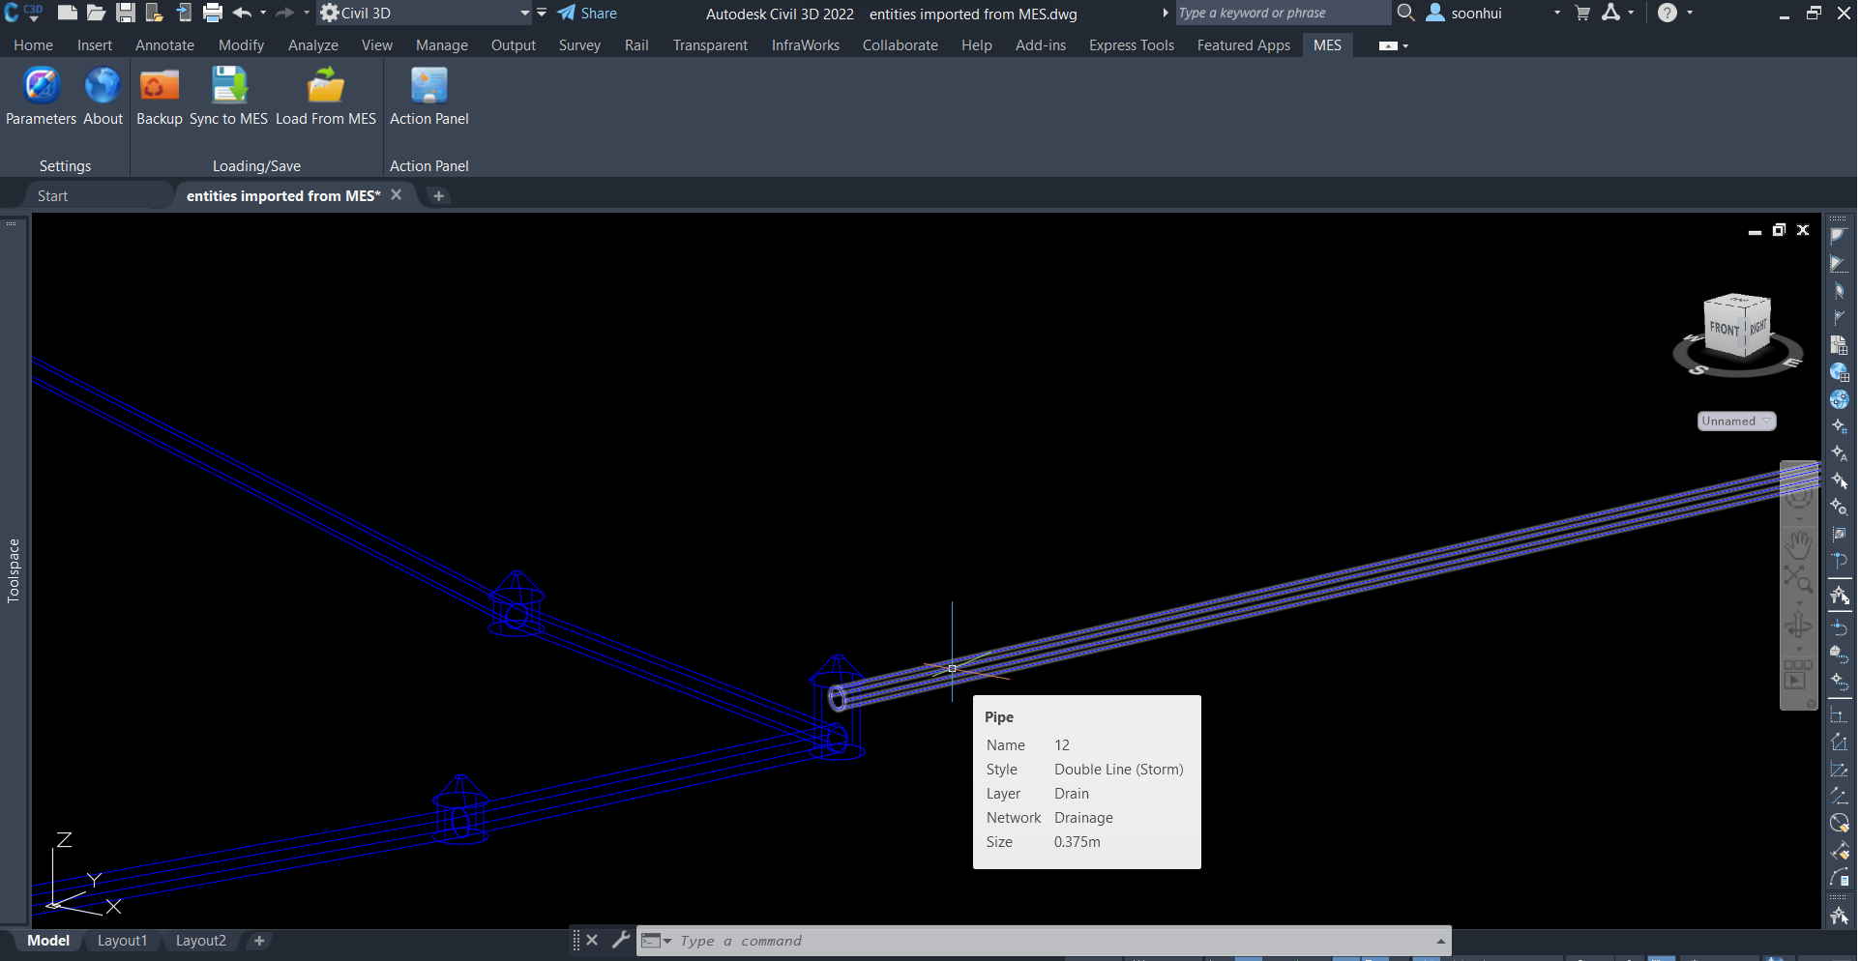
Task: Open the Redo history dropdown arrow
Action: pos(307,13)
